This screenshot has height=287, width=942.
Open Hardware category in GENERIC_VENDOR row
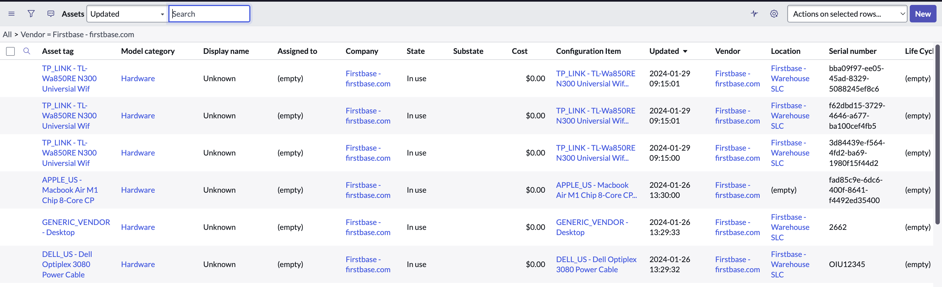(x=138, y=227)
